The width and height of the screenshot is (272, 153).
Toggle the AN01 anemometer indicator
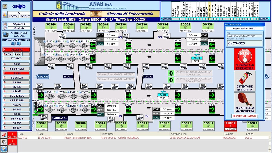[x=163, y=95]
